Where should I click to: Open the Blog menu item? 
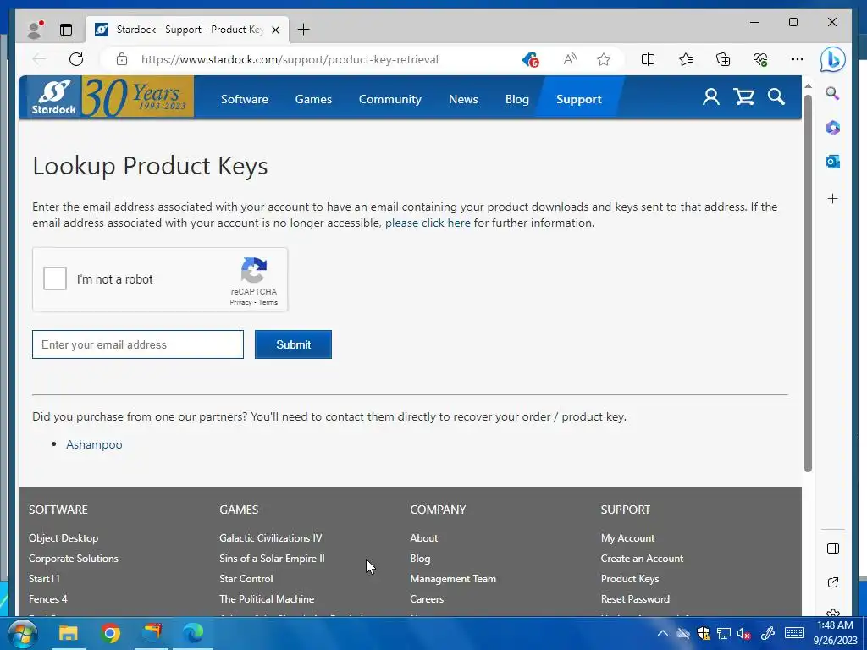pos(517,99)
